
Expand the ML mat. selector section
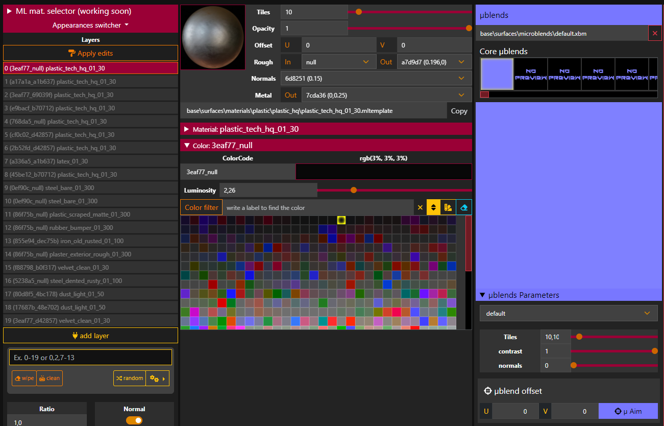tap(9, 11)
